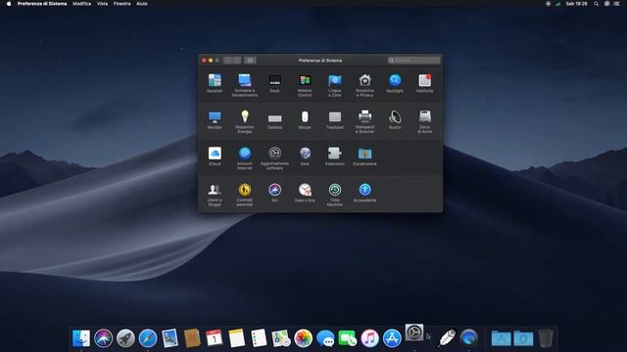Open FaceTime from the Dock
627x352 pixels.
(x=348, y=338)
